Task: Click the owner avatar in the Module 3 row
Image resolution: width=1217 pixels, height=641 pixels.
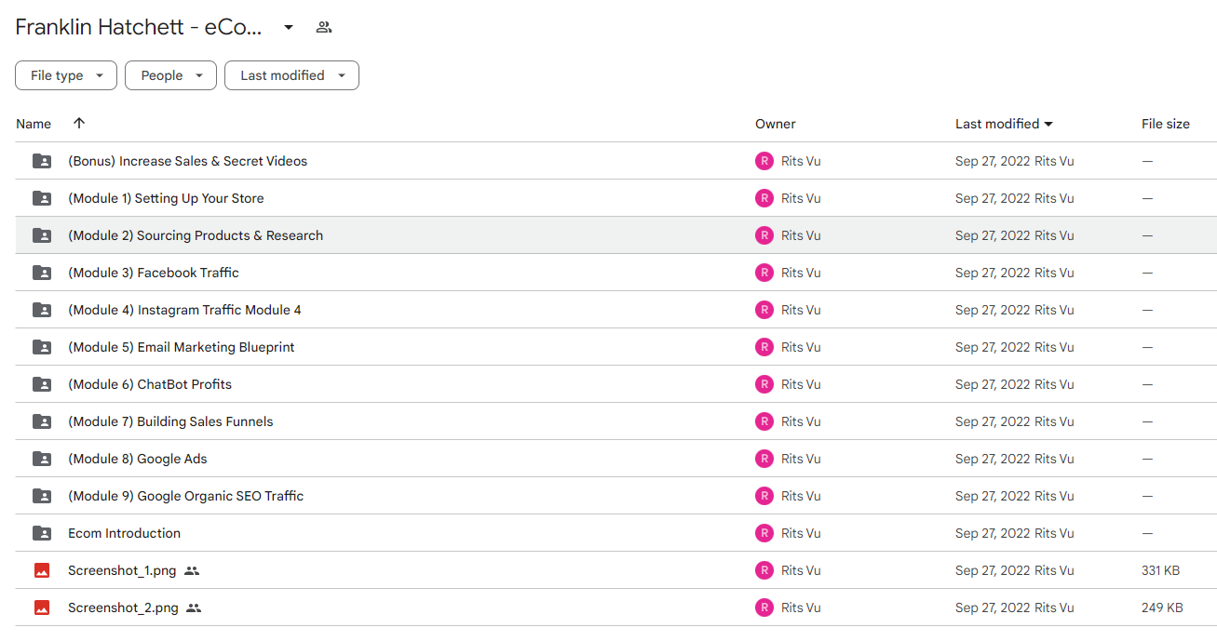Action: (x=764, y=273)
